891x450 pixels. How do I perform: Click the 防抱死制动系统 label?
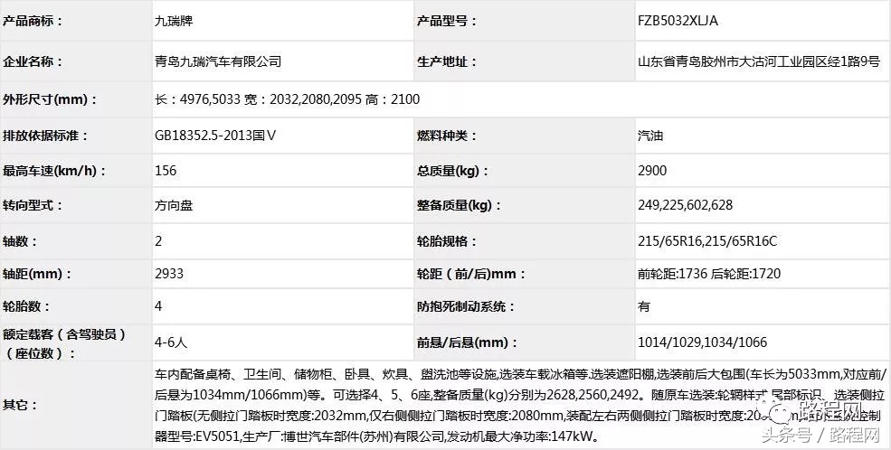(466, 307)
